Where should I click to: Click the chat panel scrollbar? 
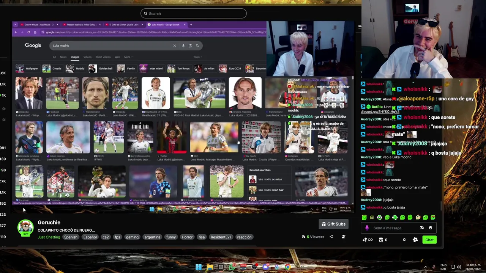(x=441, y=205)
